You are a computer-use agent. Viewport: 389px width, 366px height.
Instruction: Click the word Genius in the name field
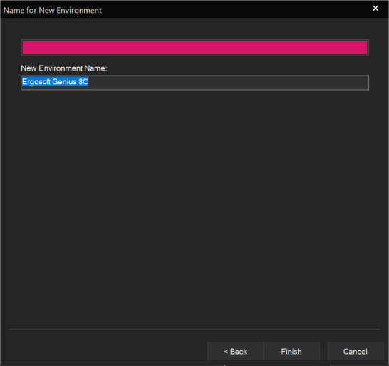[64, 82]
